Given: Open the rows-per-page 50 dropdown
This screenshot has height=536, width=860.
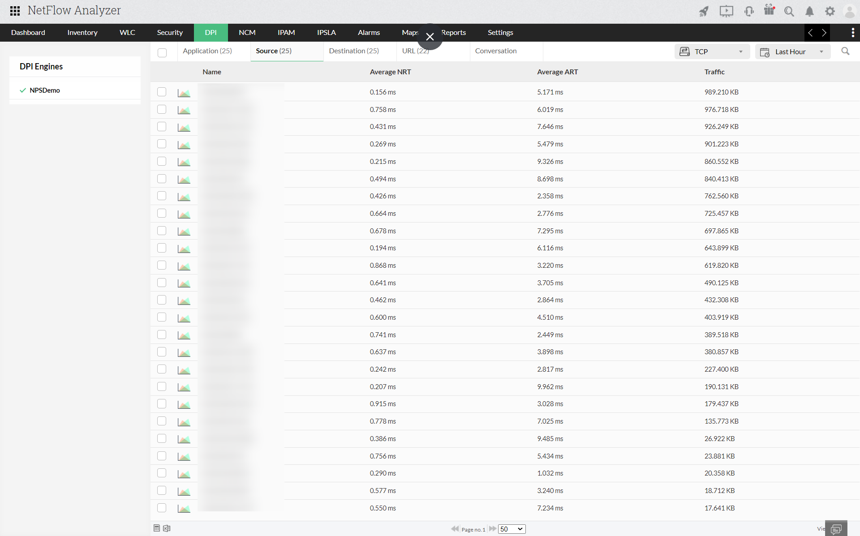Looking at the screenshot, I should coord(511,529).
